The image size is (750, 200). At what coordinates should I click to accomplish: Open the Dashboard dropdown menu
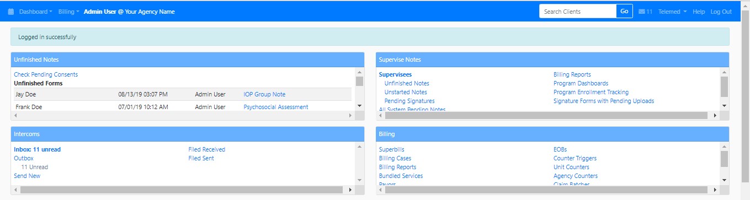(36, 12)
